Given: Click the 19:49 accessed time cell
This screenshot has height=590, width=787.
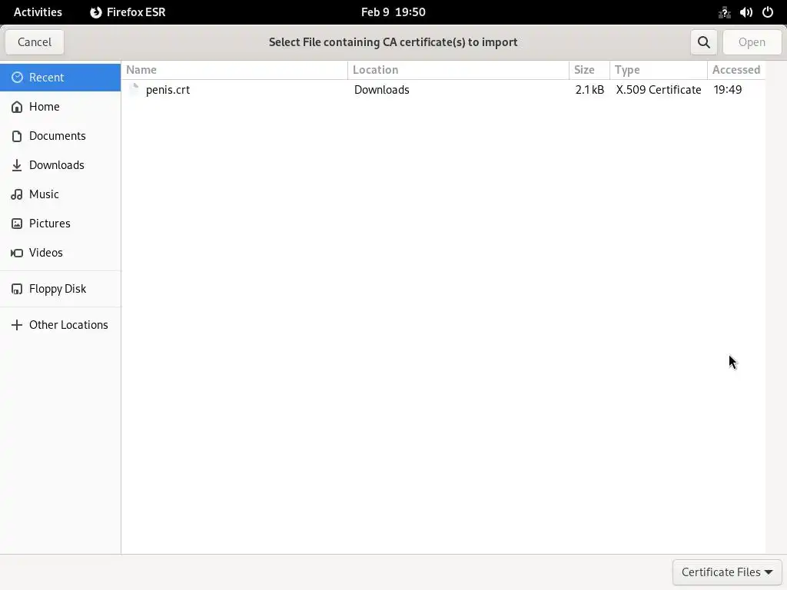Looking at the screenshot, I should click(728, 90).
